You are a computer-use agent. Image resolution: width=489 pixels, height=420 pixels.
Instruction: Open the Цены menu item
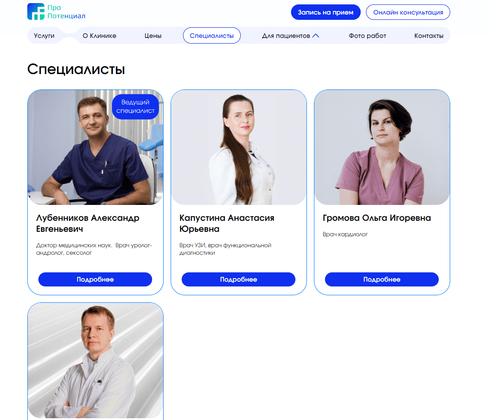[x=153, y=36]
